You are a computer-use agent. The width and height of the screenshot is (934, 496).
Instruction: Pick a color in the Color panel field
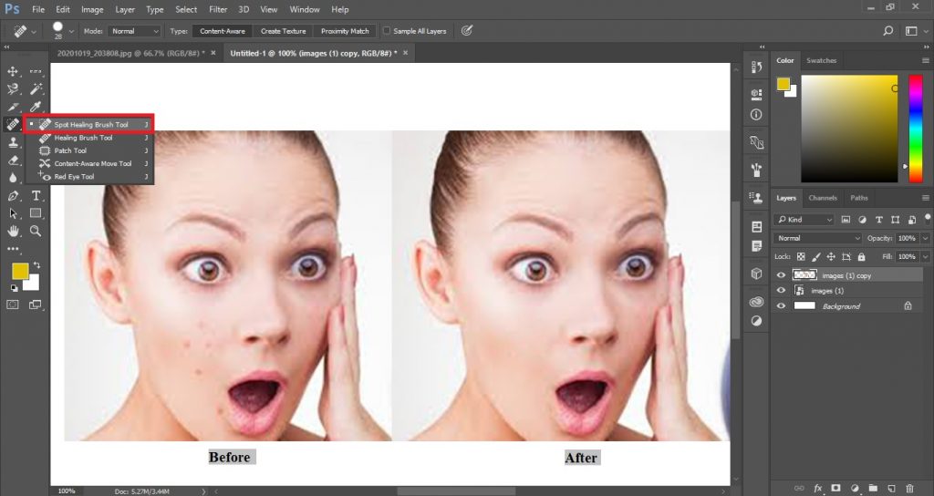tap(849, 129)
